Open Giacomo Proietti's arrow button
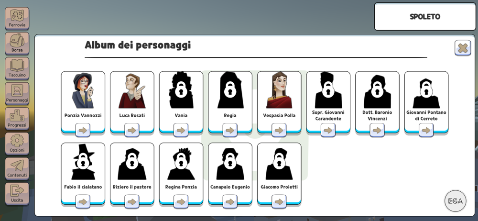This screenshot has width=478, height=221. pyautogui.click(x=279, y=202)
